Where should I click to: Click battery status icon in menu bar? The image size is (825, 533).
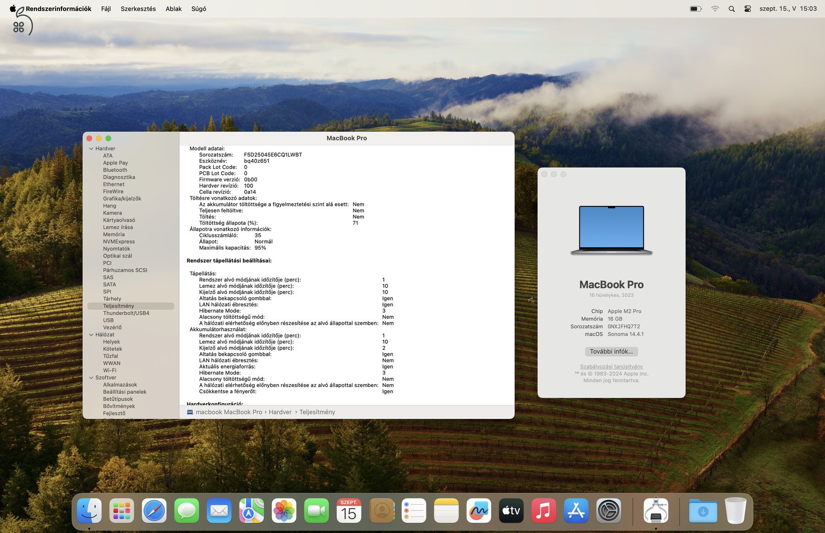(x=696, y=9)
